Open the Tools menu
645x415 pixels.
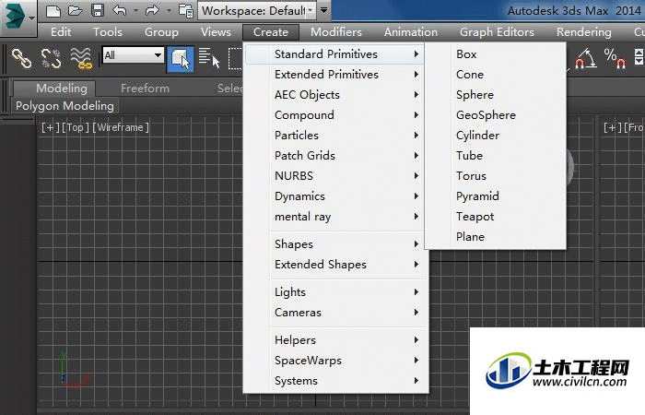coord(108,31)
